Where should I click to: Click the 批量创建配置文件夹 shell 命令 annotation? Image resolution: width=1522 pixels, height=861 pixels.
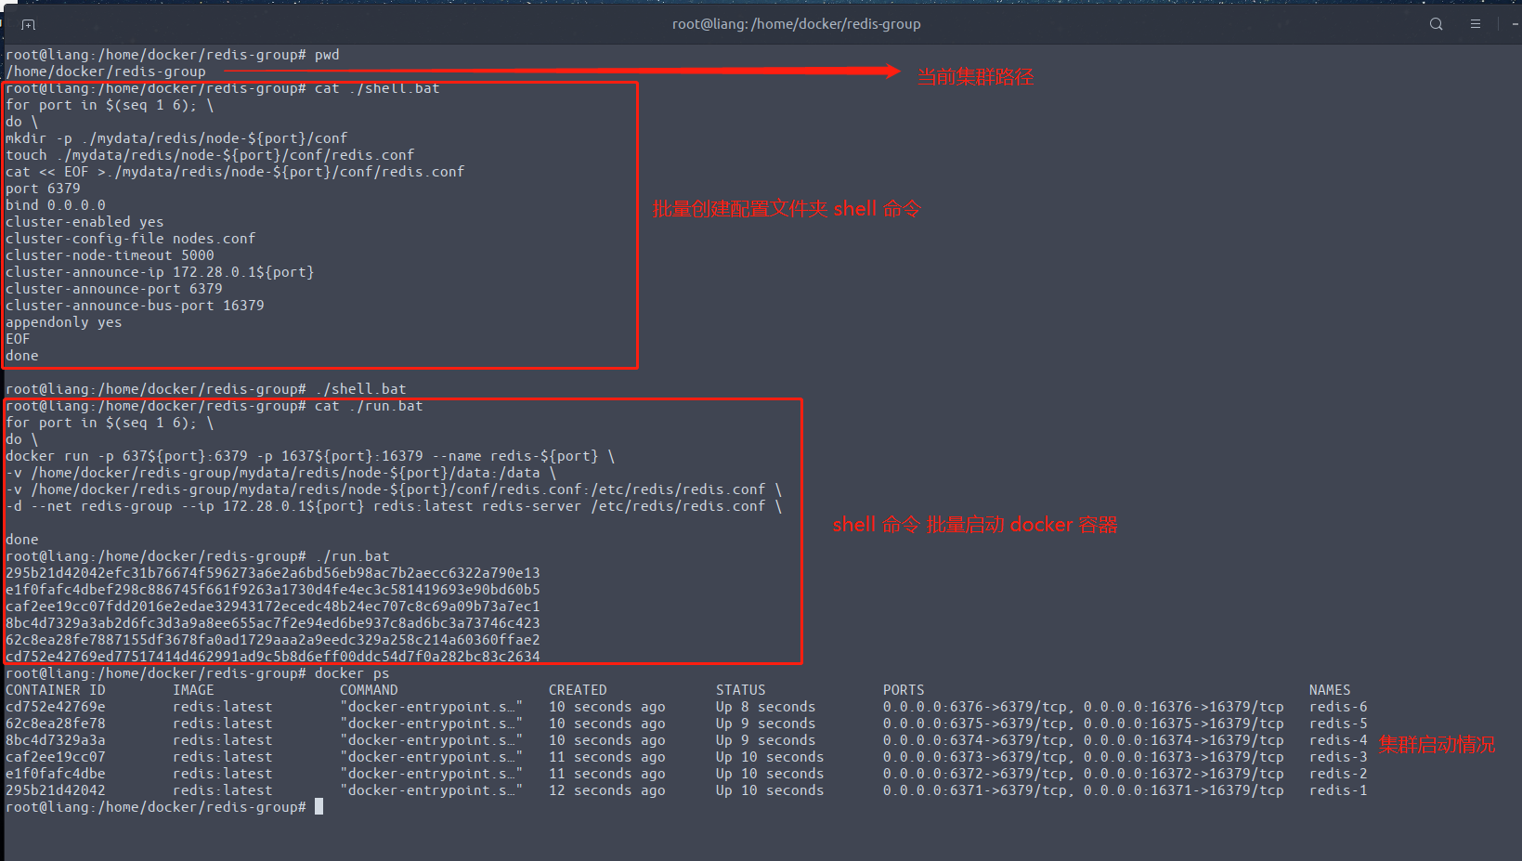pos(787,209)
